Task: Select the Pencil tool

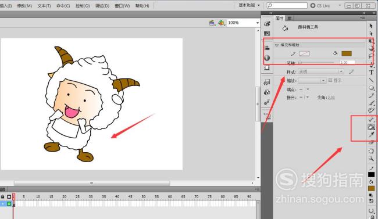Action: coord(371,95)
